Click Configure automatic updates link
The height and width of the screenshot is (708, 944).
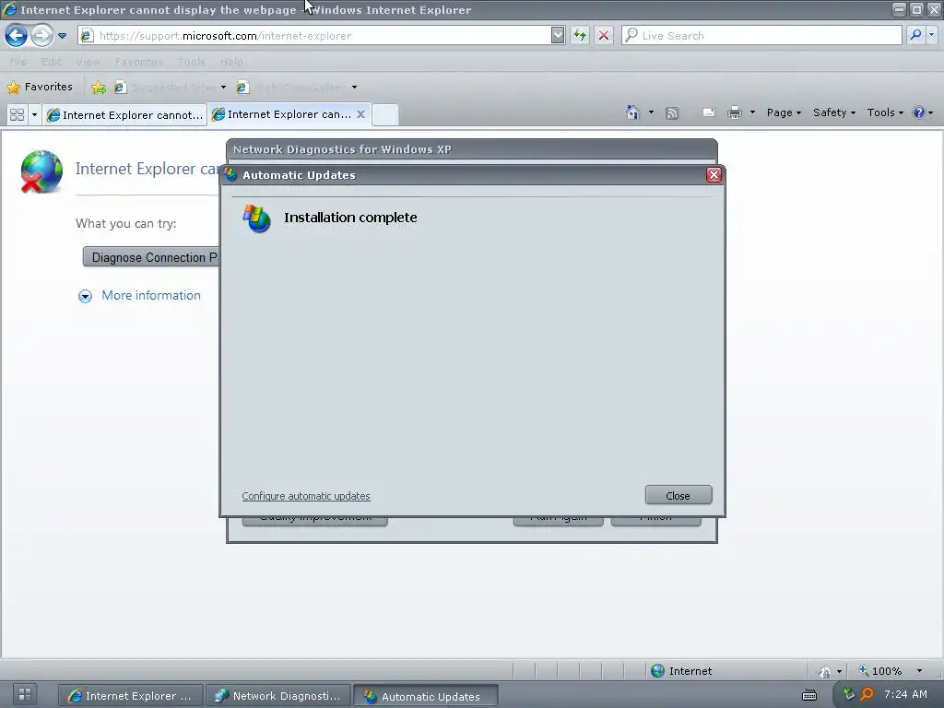click(x=306, y=496)
